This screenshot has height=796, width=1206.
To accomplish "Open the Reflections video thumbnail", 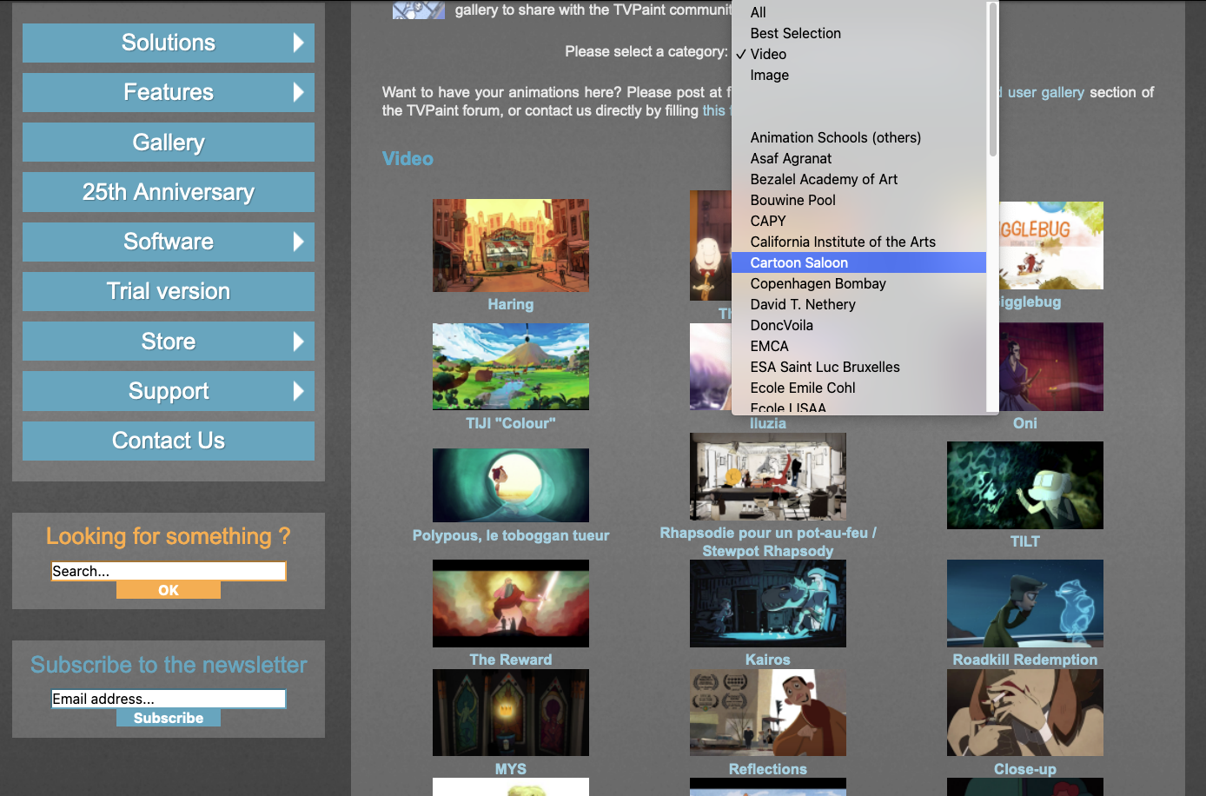I will (768, 713).
